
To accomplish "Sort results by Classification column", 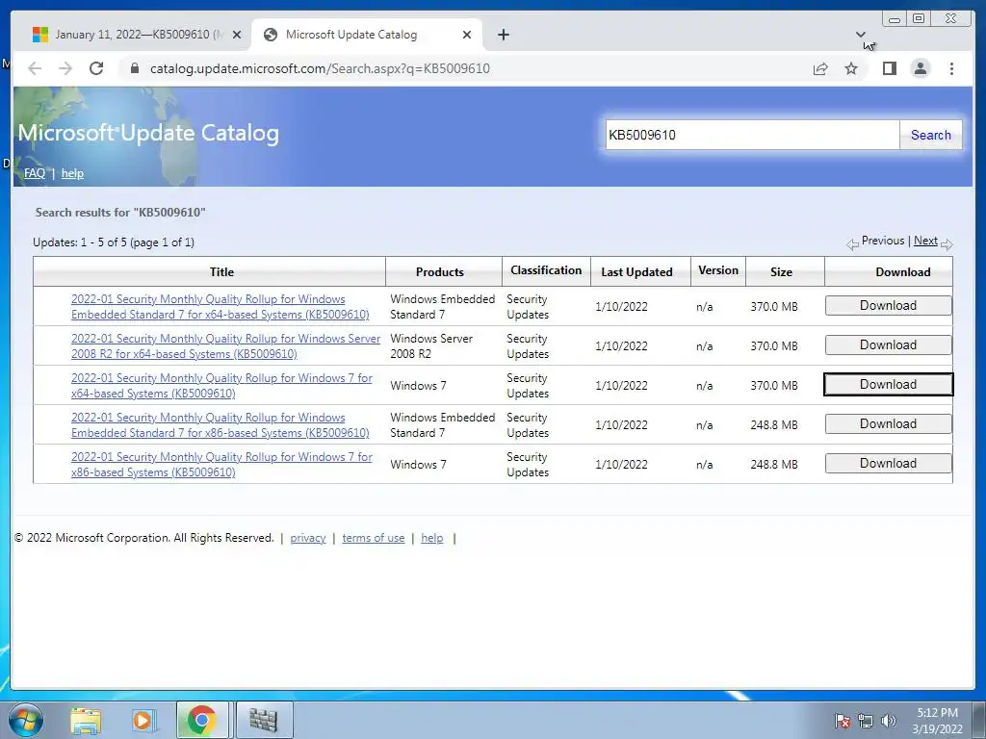I will [546, 270].
